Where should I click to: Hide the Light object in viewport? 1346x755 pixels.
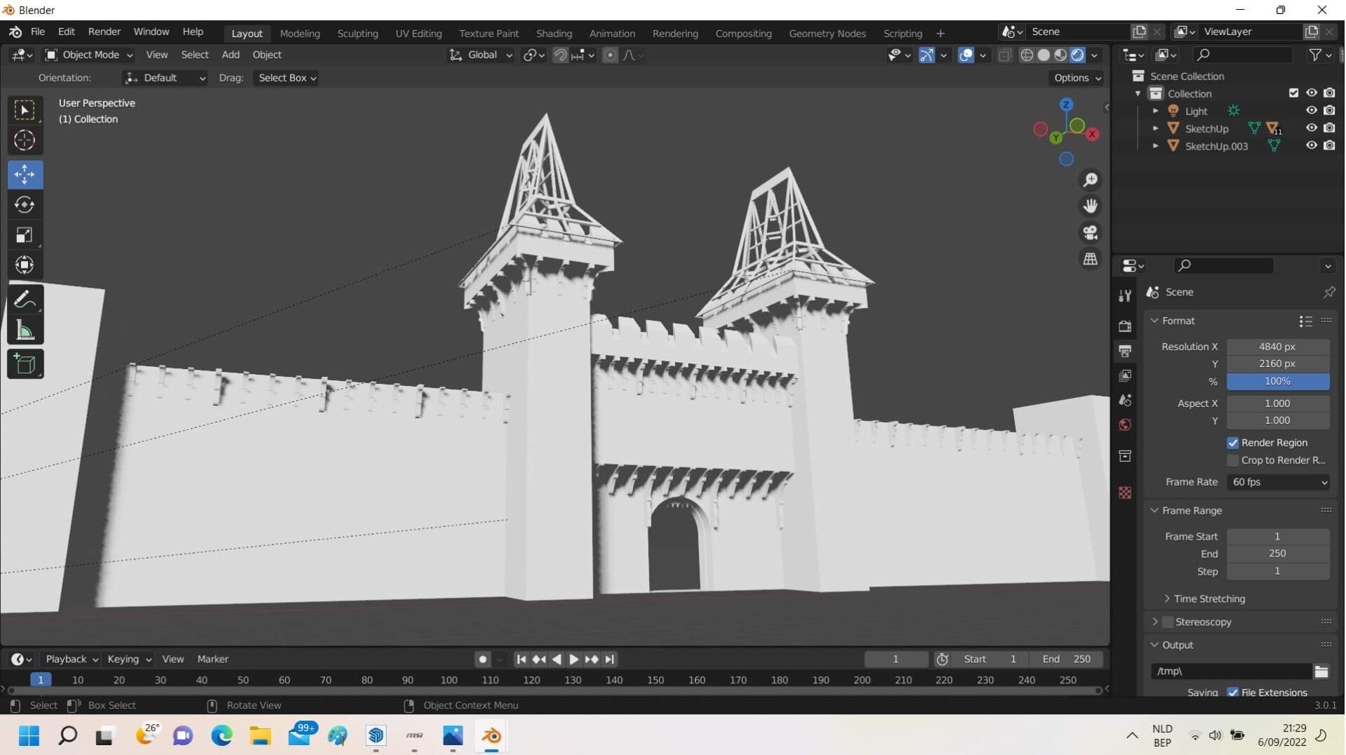pos(1310,111)
